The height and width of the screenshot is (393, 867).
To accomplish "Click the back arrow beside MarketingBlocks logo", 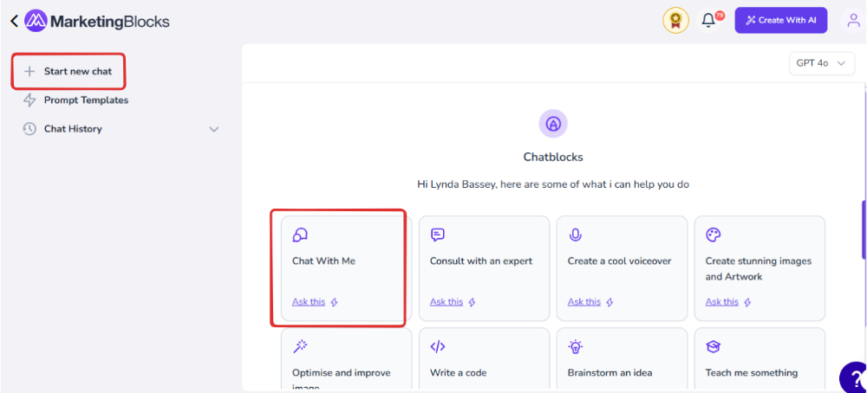I will 15,22.
